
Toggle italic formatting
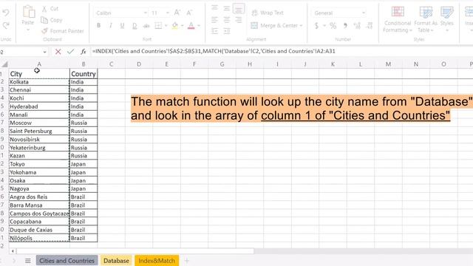[x=110, y=26]
